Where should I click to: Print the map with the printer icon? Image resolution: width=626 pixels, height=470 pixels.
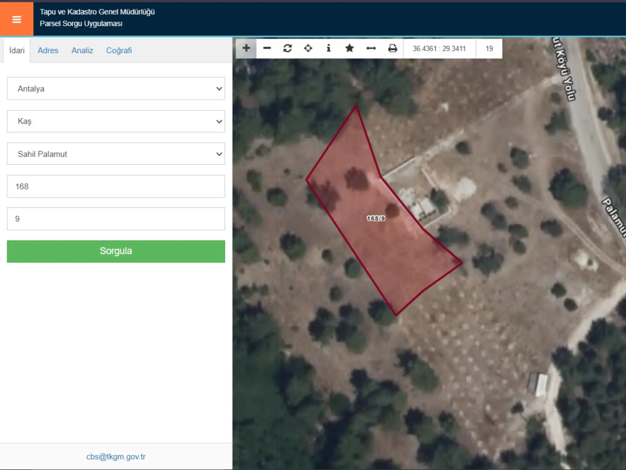(x=393, y=48)
